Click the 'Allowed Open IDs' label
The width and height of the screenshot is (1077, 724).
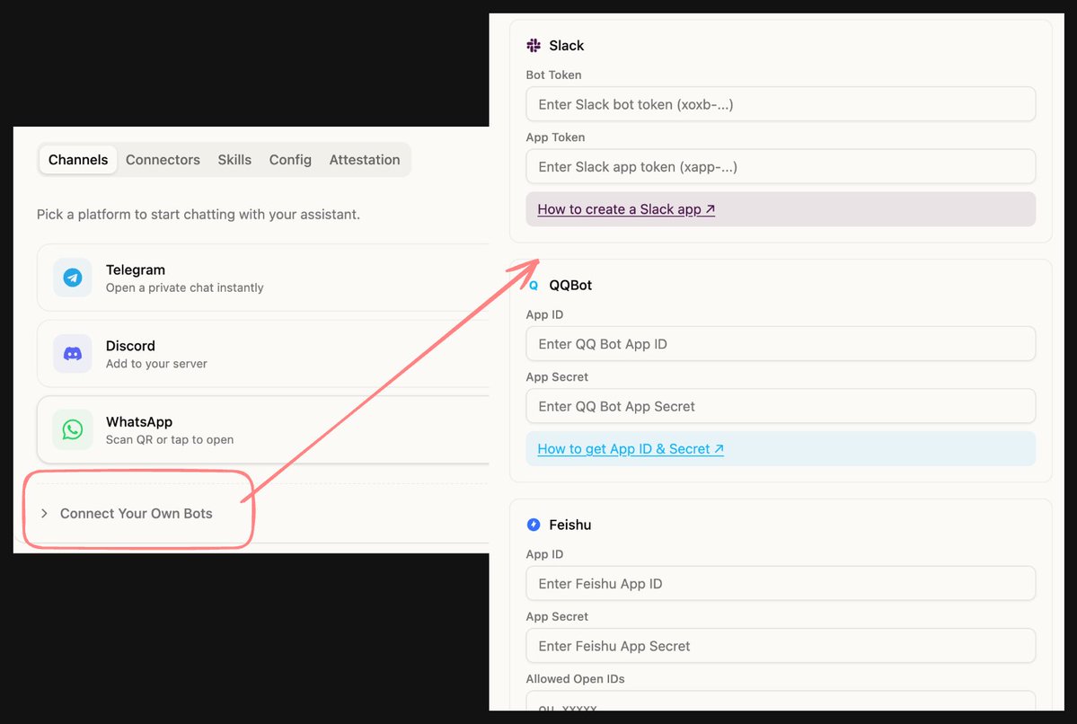pyautogui.click(x=575, y=679)
